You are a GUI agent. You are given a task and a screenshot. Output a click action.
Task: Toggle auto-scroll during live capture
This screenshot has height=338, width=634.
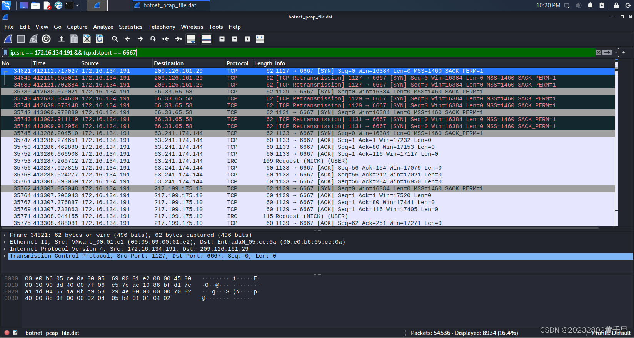tap(191, 39)
